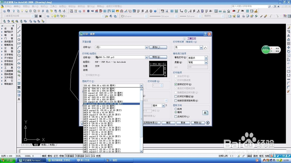Click the Insert Block tool icon
Image resolution: width=291 pixels, height=163 pixels.
click(19, 71)
